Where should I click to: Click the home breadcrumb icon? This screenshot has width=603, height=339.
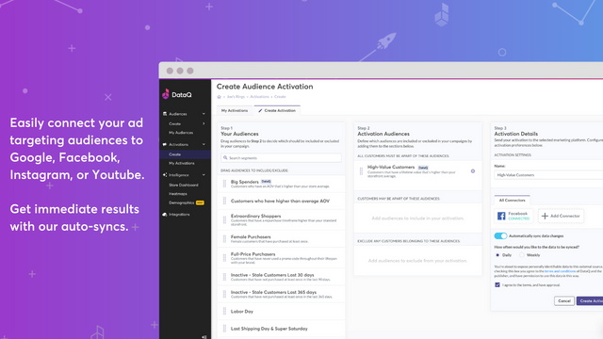220,97
